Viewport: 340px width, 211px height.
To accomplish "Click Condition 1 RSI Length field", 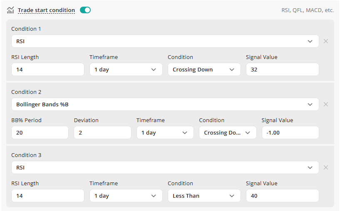I will click(x=47, y=69).
